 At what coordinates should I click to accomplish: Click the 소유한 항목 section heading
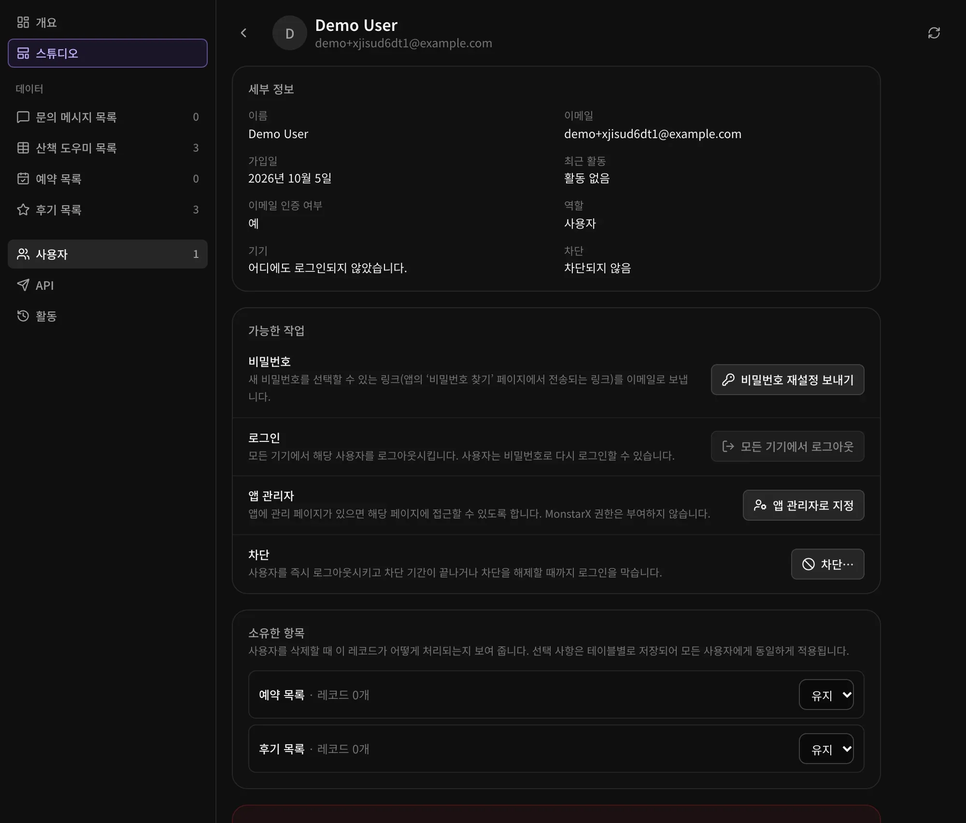(276, 633)
